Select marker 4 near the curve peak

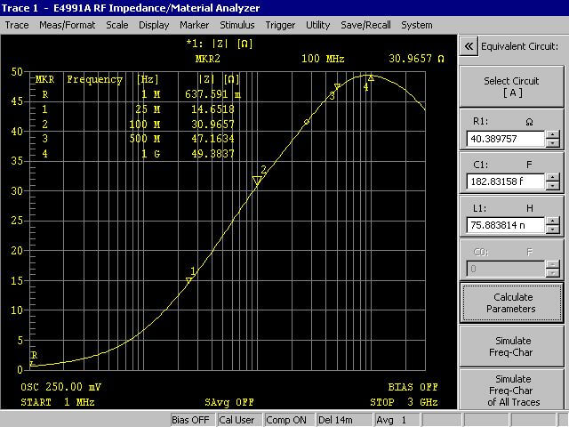pos(370,79)
